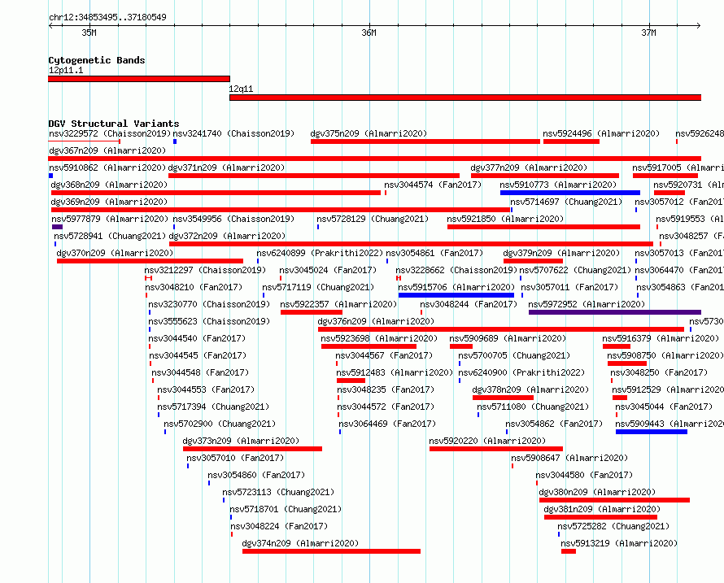Viewport: 724px width, 583px height.
Task: Select nsv3212297 (Chaisson2019) label
Action: [x=205, y=270]
